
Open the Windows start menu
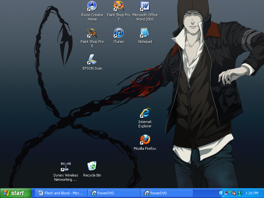(x=16, y=193)
